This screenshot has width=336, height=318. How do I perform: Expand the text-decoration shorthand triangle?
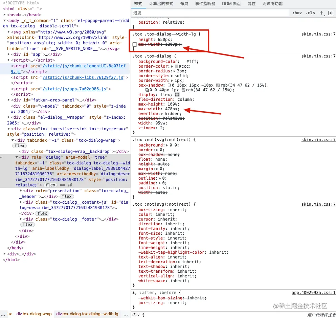pos(179,262)
